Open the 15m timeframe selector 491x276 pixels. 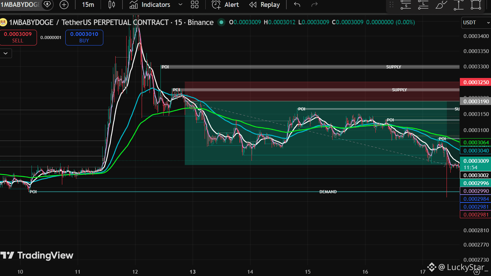(x=88, y=5)
